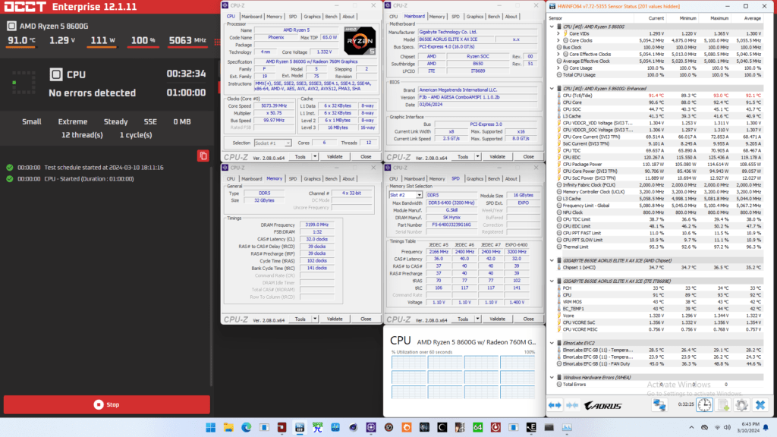Open File Explorer from the taskbar
Screen dimensions: 777x437
pyautogui.click(x=228, y=428)
